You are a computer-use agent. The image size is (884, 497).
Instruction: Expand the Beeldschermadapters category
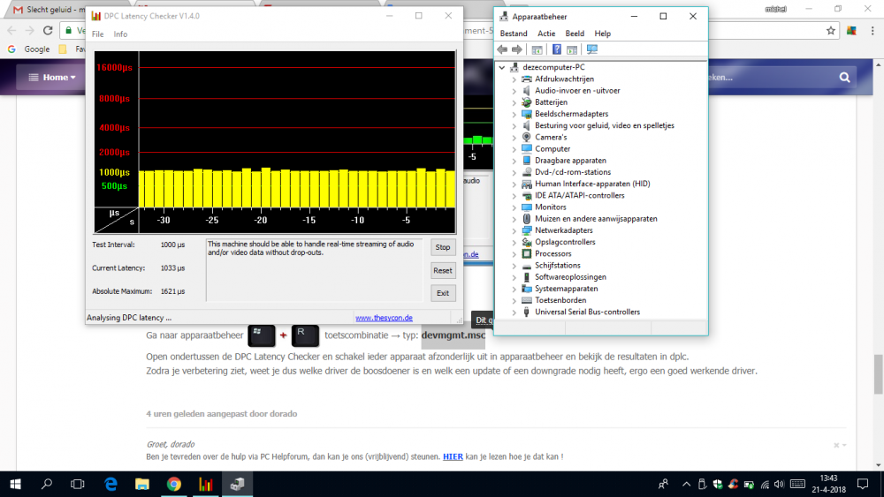pyautogui.click(x=514, y=114)
